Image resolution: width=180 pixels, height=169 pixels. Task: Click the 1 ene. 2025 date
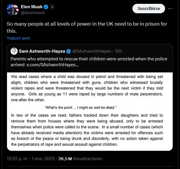point(44,159)
